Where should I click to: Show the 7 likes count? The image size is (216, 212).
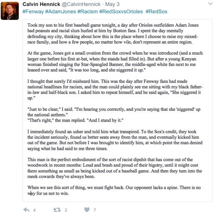tap(95, 210)
